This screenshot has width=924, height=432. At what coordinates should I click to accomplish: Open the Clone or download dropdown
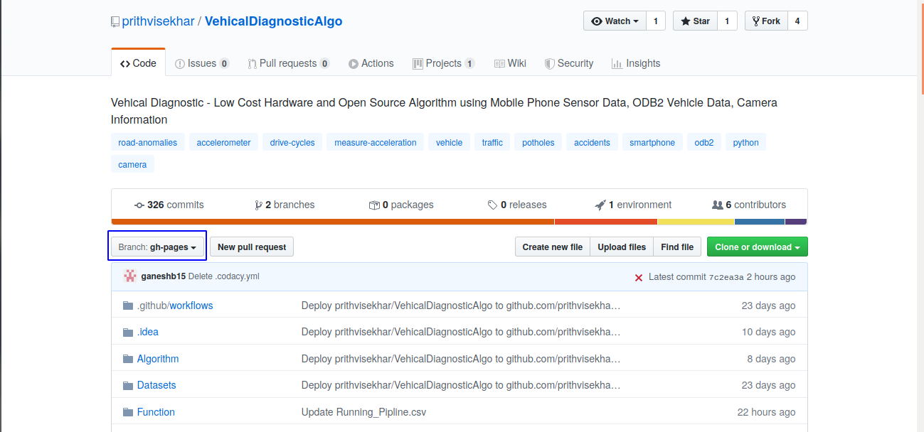(757, 247)
